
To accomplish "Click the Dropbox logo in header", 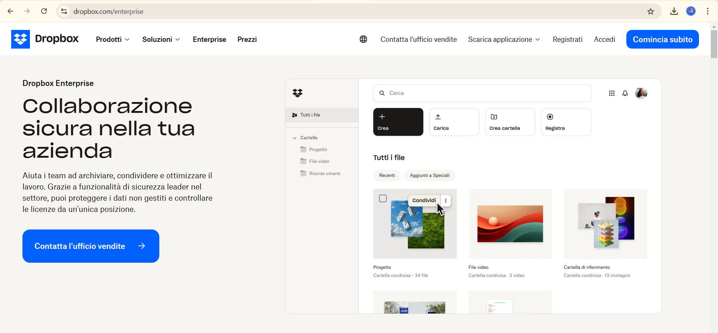I will 45,39.
